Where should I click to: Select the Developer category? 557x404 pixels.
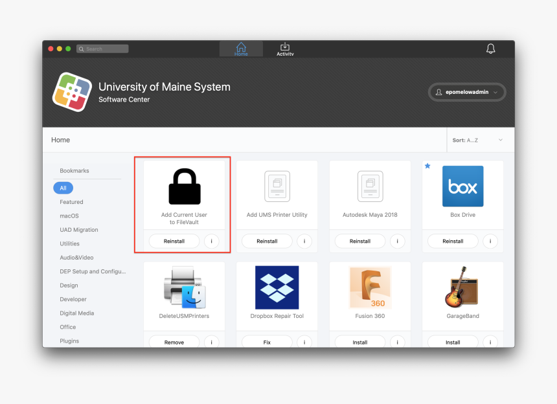(73, 299)
